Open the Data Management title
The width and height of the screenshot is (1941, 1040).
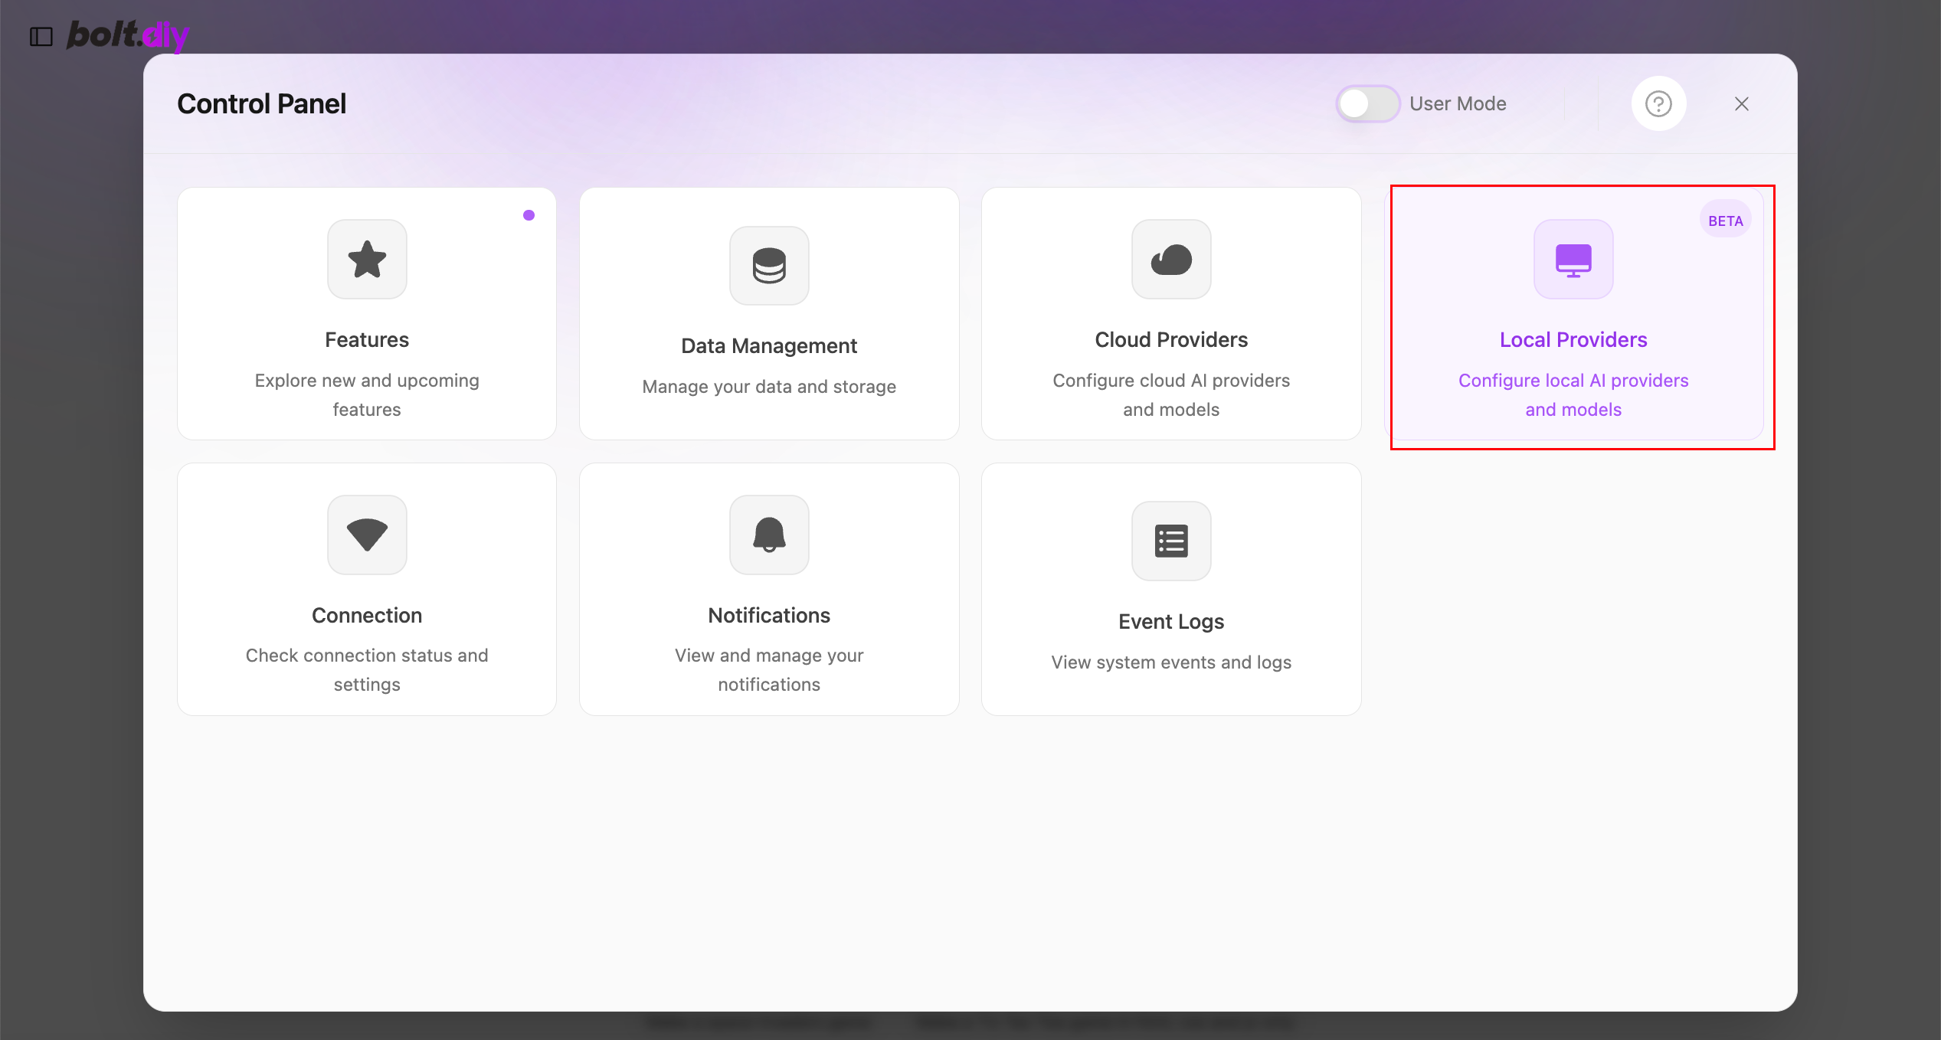click(x=769, y=346)
